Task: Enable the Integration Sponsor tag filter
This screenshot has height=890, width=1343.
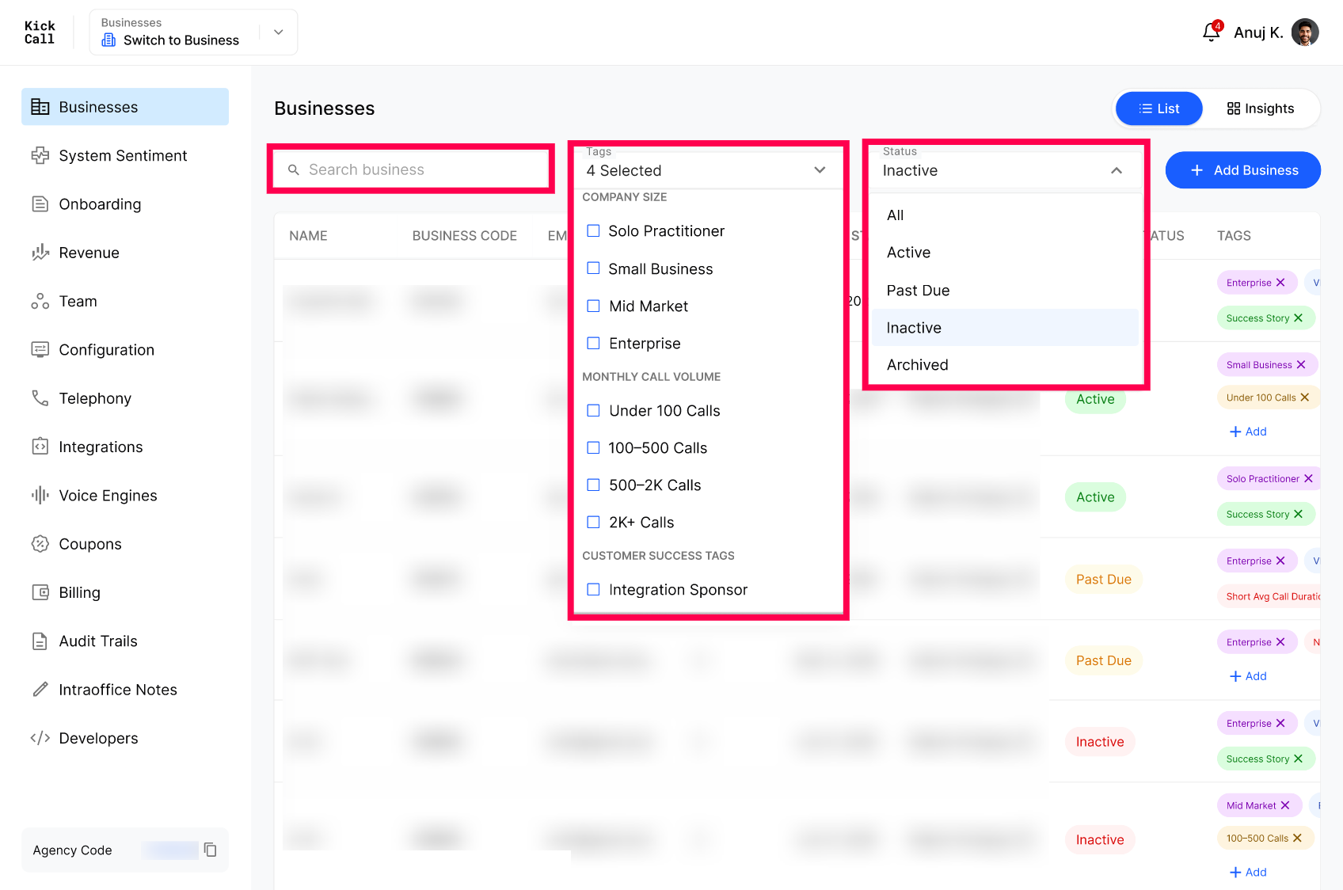Action: [x=593, y=589]
